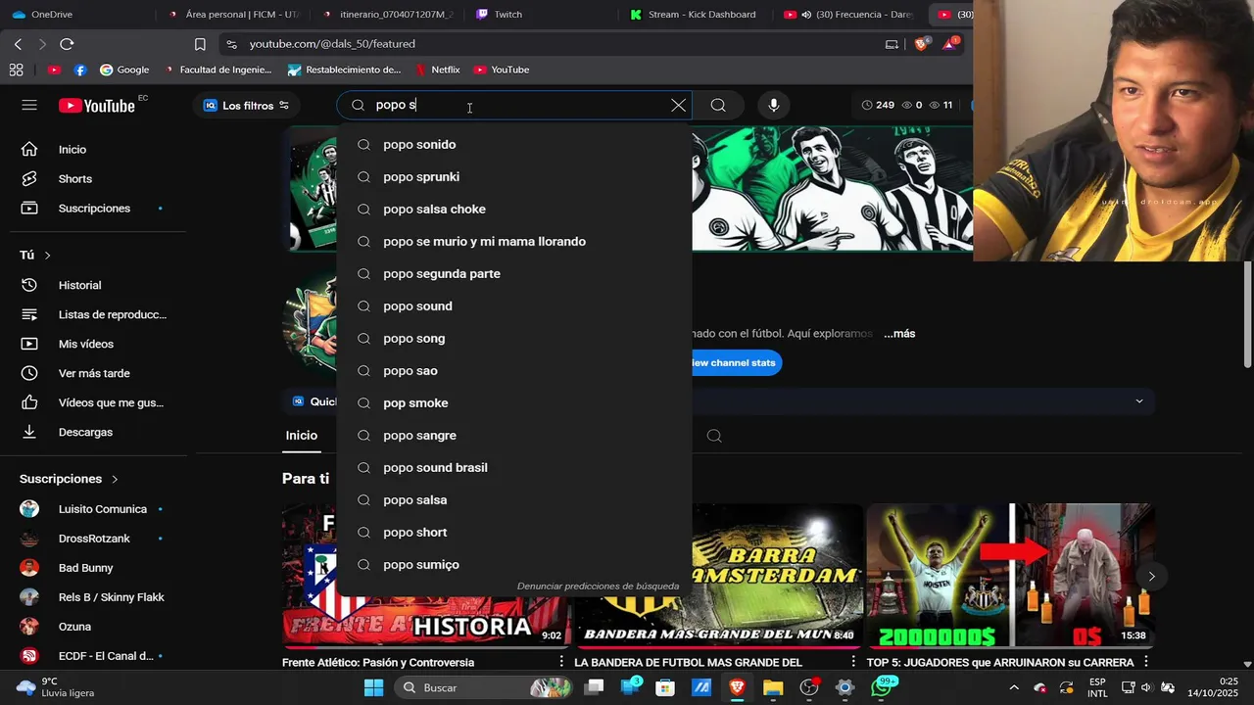Start voice search with the microphone
The width and height of the screenshot is (1254, 705).
pyautogui.click(x=774, y=105)
